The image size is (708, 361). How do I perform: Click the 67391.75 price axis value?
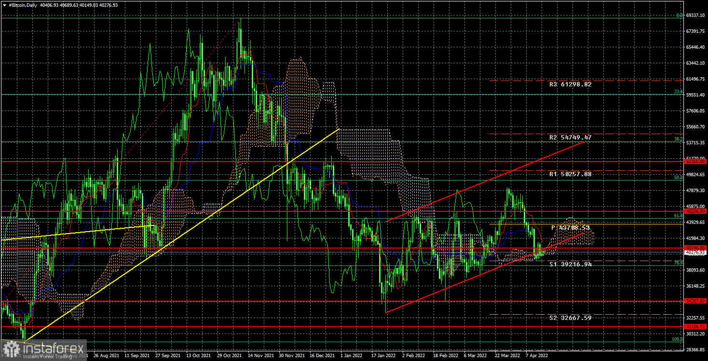click(696, 31)
